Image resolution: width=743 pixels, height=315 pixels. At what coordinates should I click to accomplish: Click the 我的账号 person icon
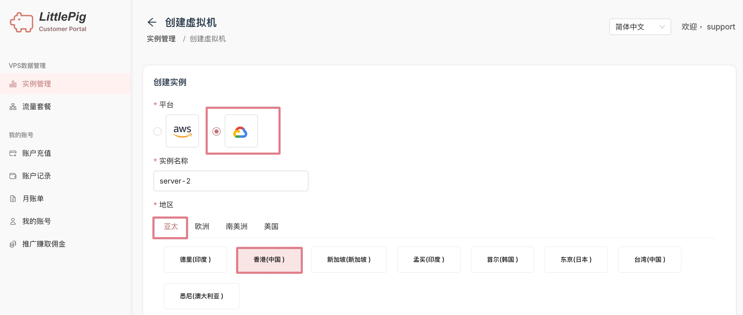13,221
